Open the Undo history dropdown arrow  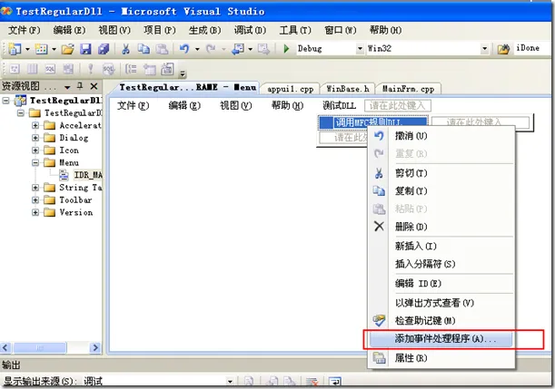(197, 49)
